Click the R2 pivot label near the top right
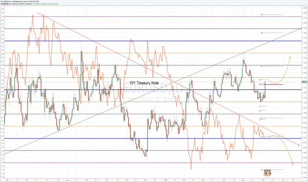Image resolution: width=308 pixels, height=182 pixels. [262, 33]
